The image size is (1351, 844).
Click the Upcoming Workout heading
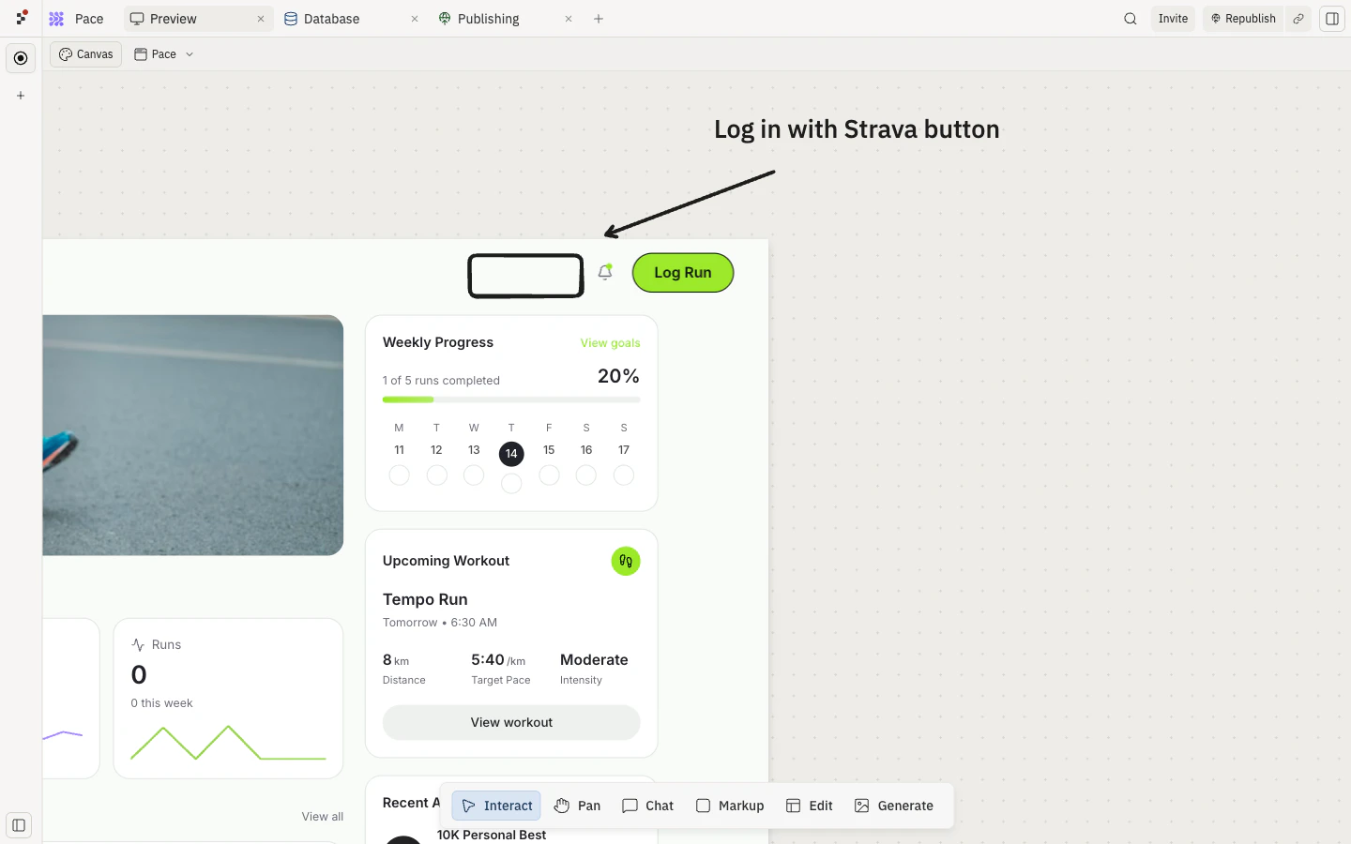tap(446, 561)
